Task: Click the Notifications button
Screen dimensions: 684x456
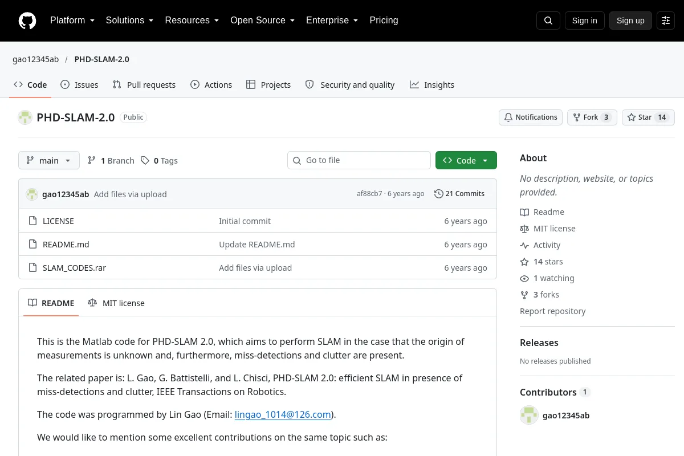Action: 531,117
